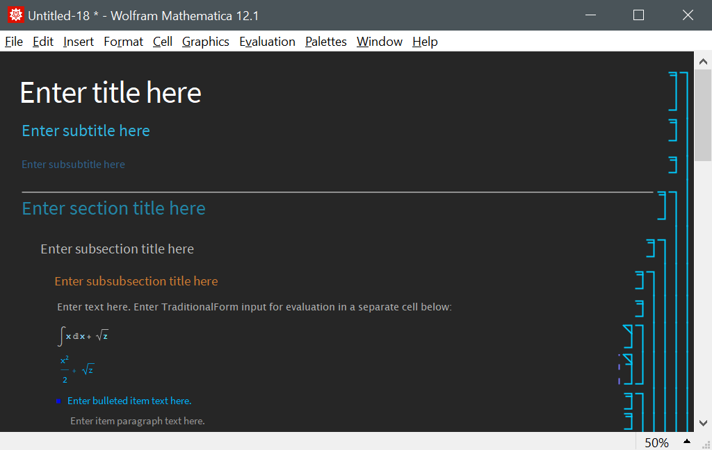Click the Mathematica app icon in title bar

tap(15, 15)
